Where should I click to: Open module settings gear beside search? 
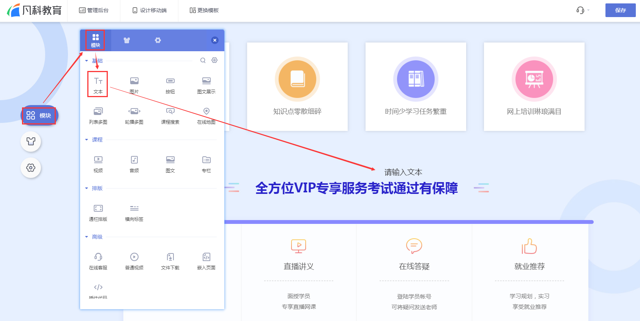(x=214, y=60)
